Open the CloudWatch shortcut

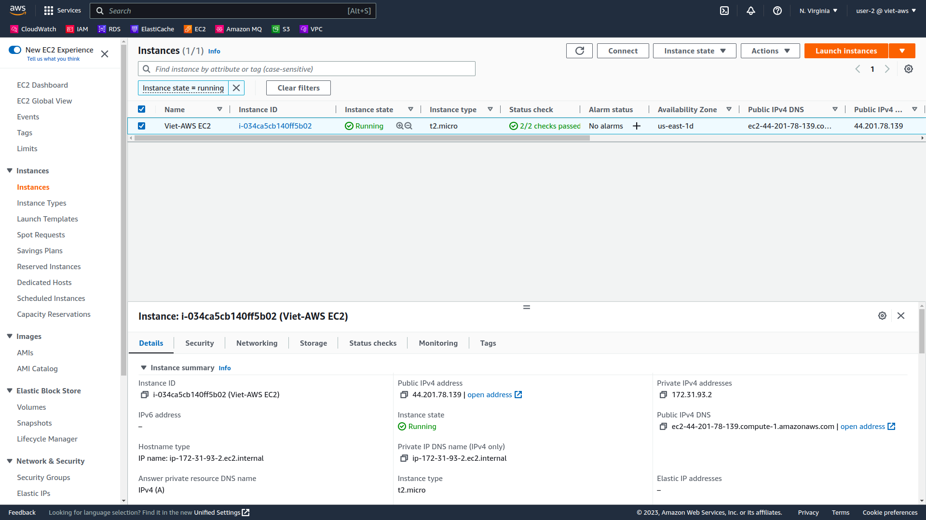[33, 29]
